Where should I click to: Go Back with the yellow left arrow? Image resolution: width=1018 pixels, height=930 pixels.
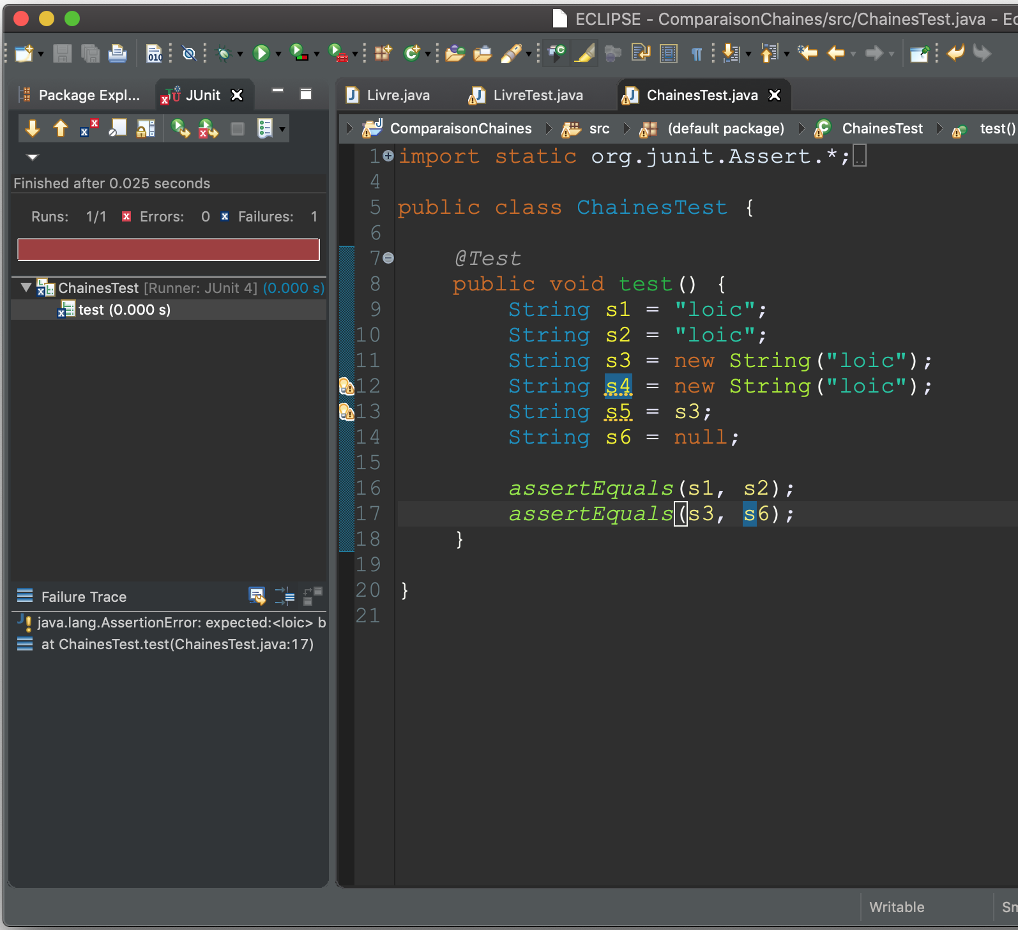pos(836,53)
